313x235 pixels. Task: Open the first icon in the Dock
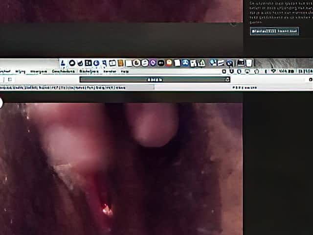click(x=64, y=63)
